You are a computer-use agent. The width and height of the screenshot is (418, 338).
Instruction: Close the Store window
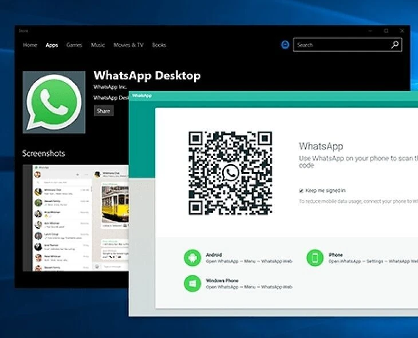point(402,31)
